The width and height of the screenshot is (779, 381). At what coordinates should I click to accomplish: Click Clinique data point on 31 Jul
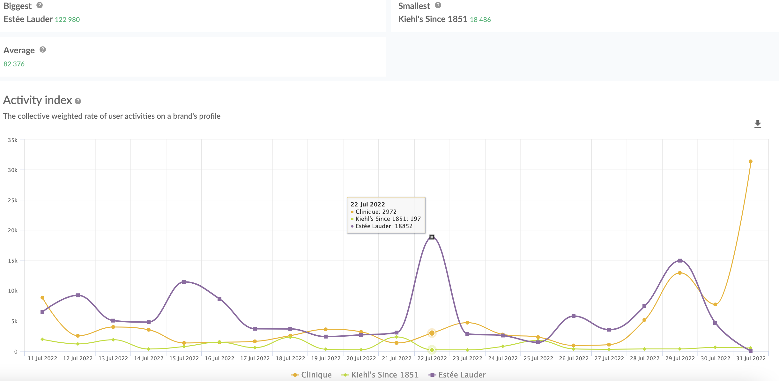(751, 161)
